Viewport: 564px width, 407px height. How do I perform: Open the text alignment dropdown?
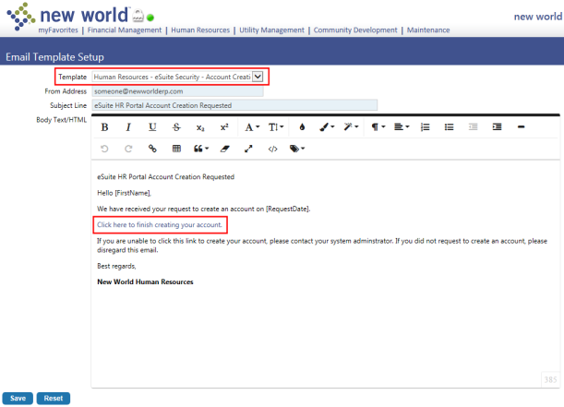coord(402,126)
